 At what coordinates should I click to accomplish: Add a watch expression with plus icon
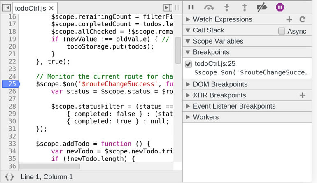click(x=289, y=19)
